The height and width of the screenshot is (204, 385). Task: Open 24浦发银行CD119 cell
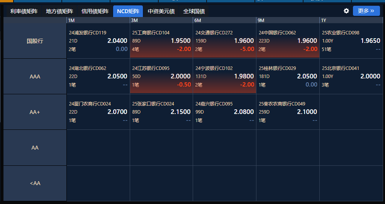pos(98,41)
